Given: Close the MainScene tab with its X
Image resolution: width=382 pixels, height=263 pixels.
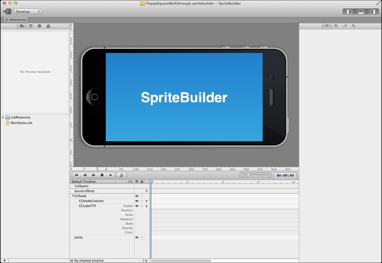Looking at the screenshot, I should coord(6,20).
